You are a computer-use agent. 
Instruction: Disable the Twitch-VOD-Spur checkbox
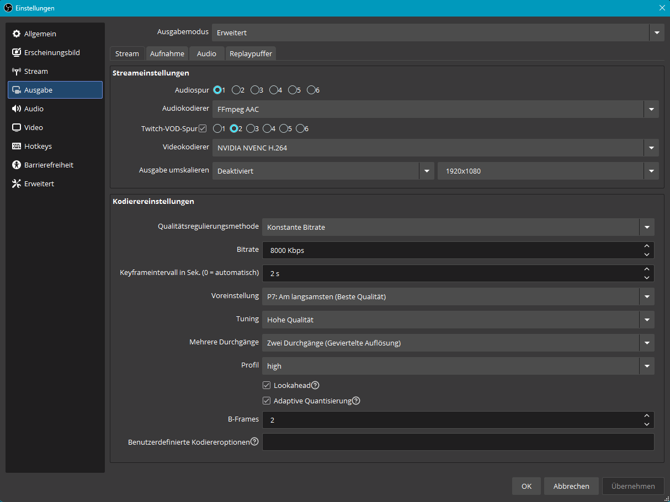coord(203,128)
